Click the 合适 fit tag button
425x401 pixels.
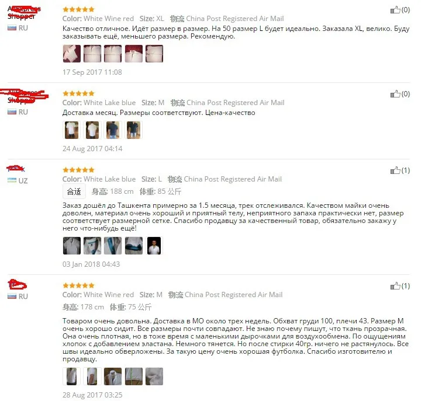pos(74,191)
